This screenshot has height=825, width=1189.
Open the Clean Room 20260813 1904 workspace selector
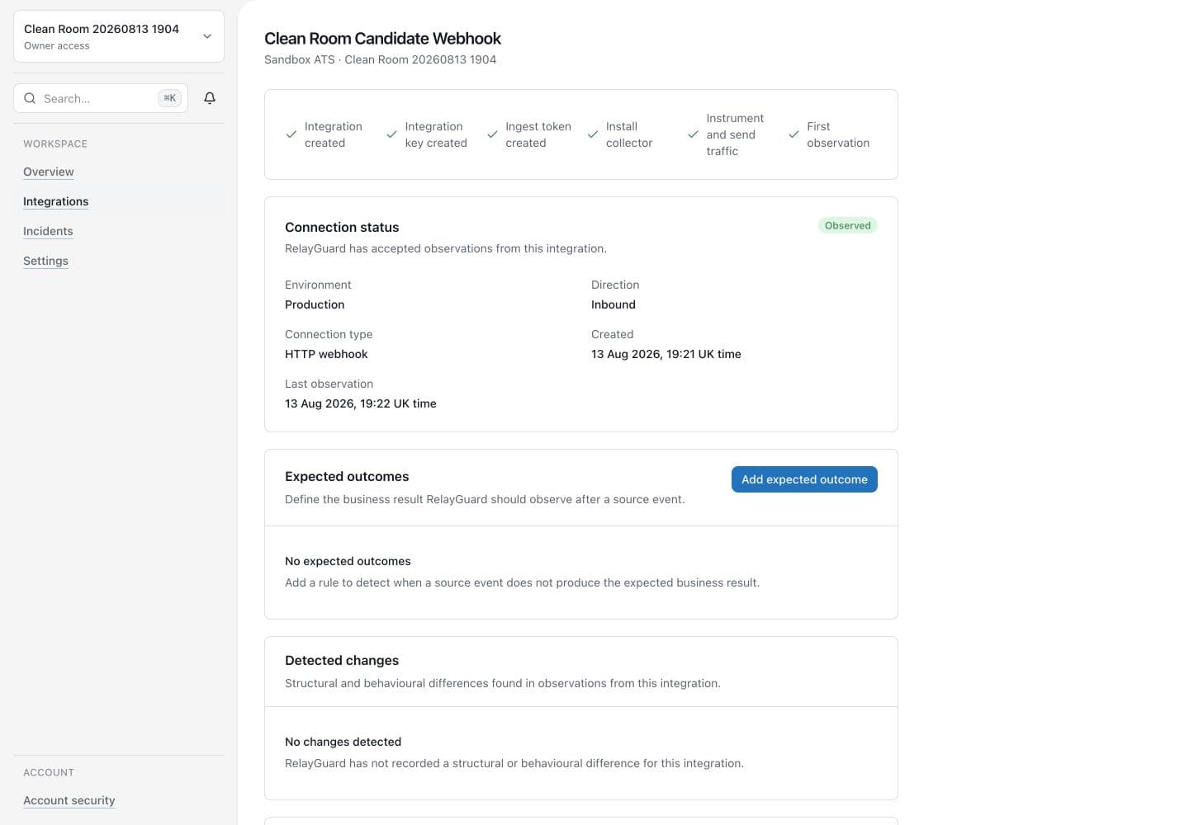(119, 36)
